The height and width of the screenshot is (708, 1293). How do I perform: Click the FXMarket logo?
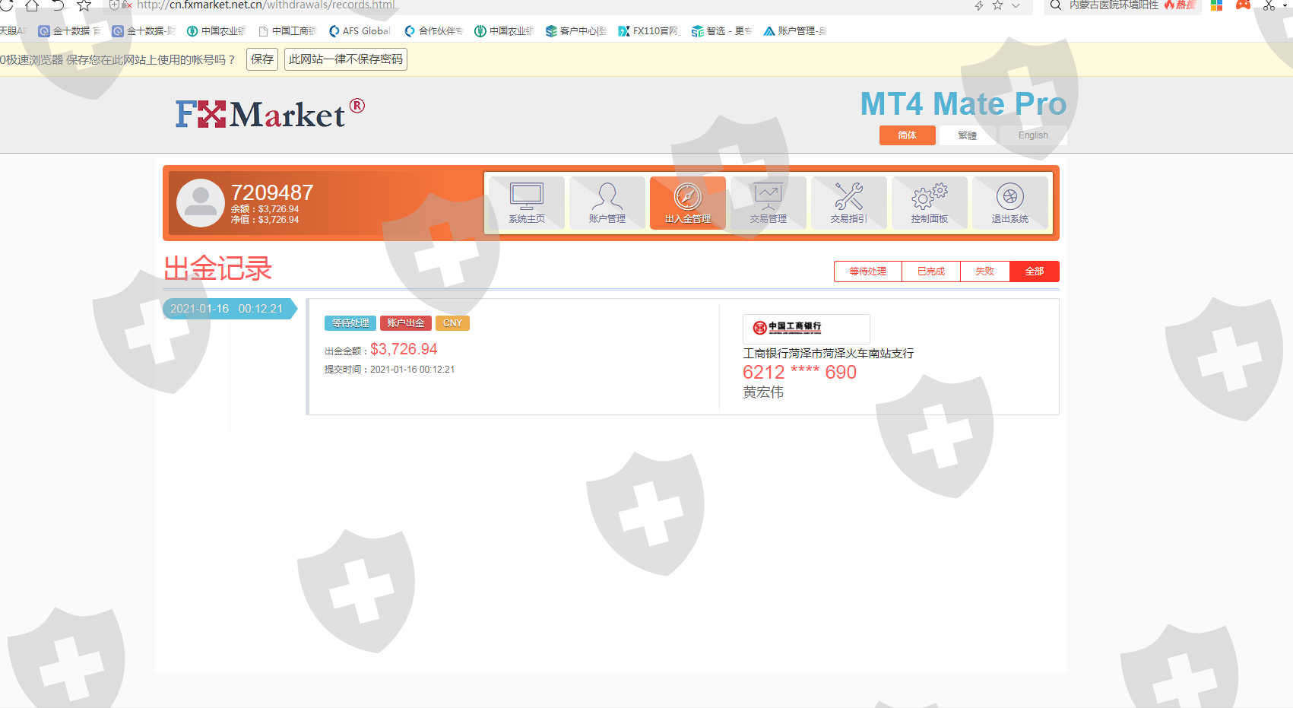(x=270, y=113)
